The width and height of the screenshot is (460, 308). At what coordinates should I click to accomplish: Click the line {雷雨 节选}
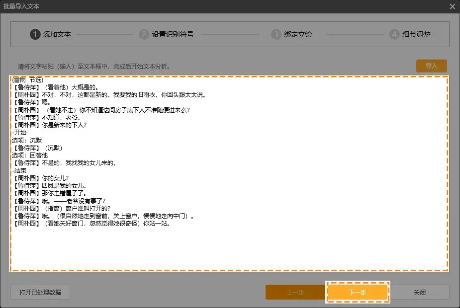point(27,79)
